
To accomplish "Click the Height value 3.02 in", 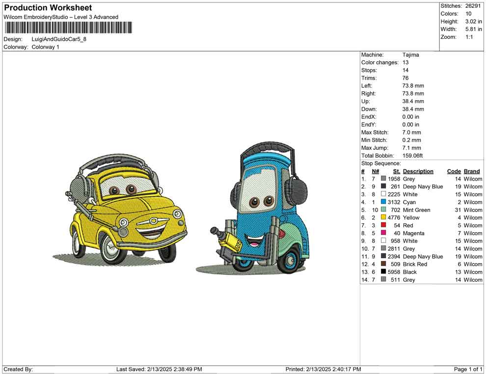I will (x=473, y=22).
